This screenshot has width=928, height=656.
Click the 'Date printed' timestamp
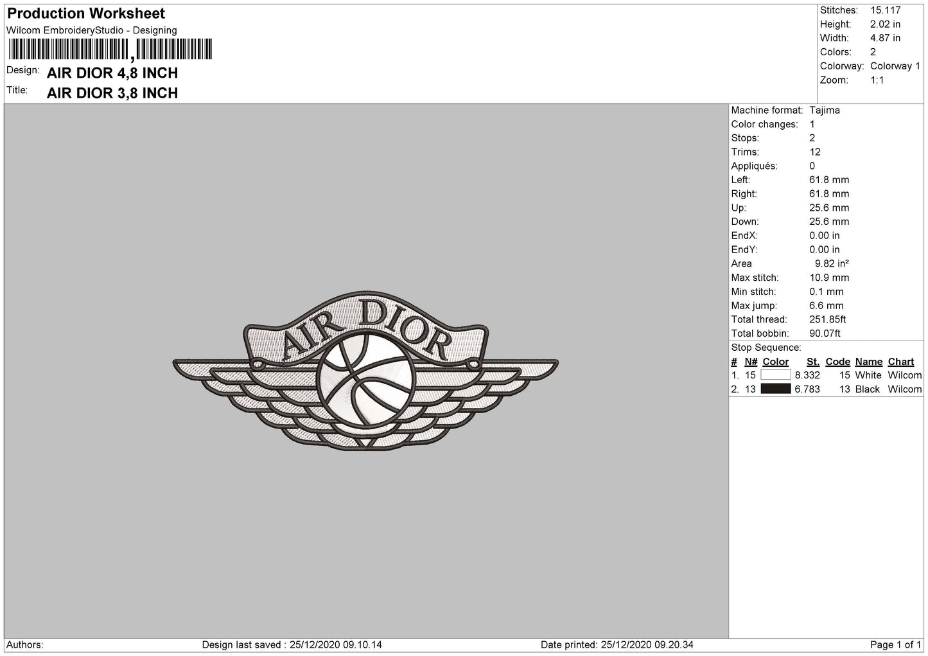(617, 645)
